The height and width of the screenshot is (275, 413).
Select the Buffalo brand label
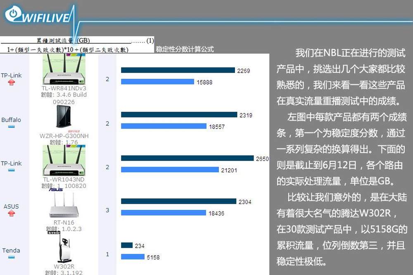point(11,120)
